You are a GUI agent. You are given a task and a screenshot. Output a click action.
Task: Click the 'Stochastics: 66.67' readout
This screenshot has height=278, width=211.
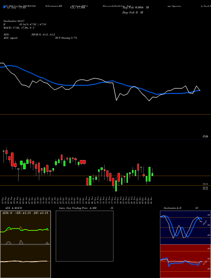[x=14, y=21]
